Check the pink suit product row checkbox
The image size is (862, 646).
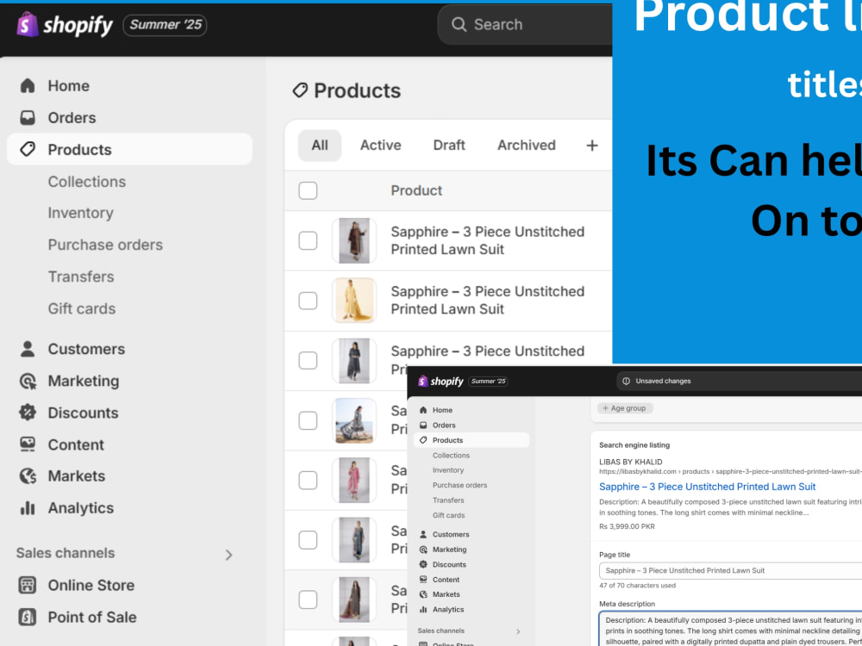[308, 480]
